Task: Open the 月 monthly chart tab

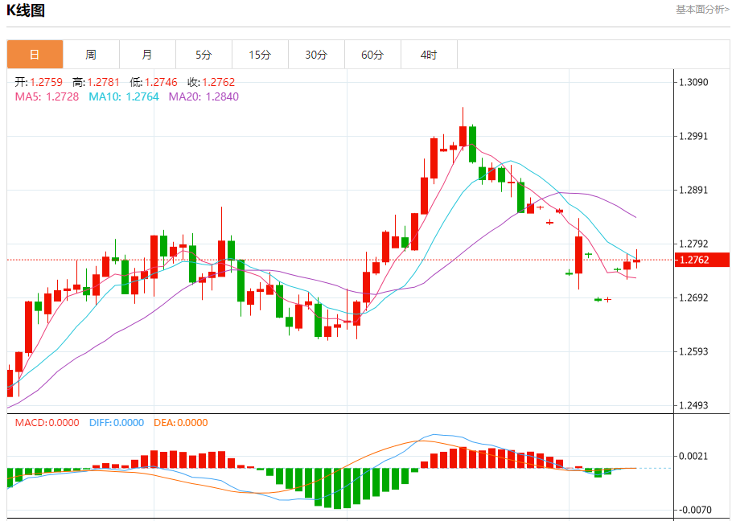Action: (x=147, y=55)
